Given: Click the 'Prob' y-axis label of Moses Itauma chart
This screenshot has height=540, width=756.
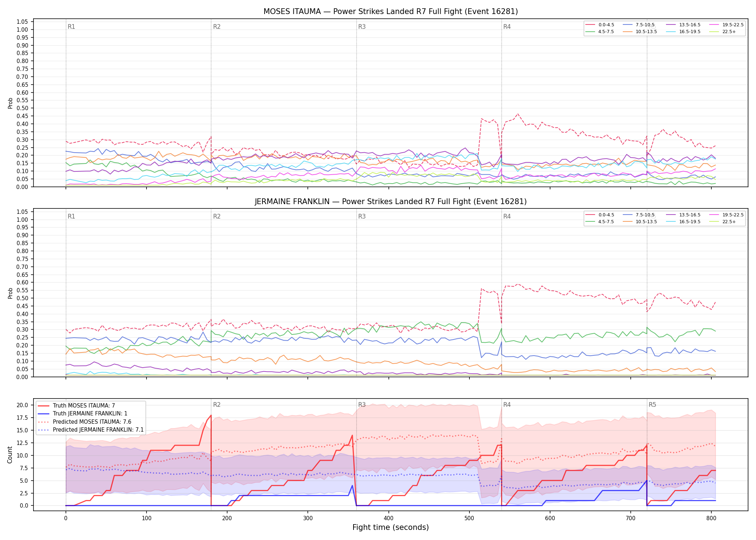Looking at the screenshot, I should (10, 103).
